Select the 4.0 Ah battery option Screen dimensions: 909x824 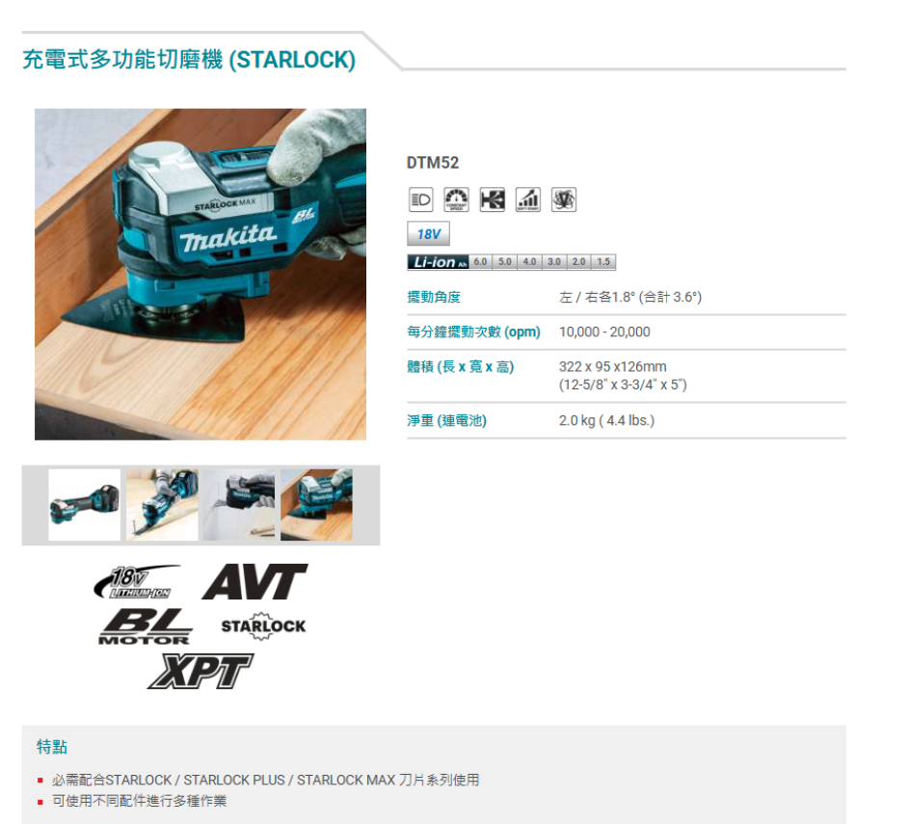[529, 262]
